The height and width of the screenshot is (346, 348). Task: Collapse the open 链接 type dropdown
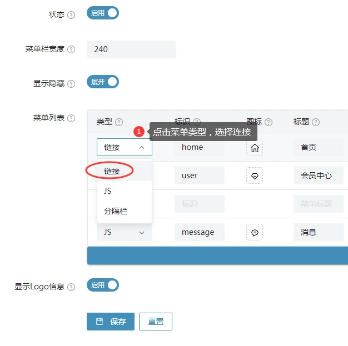click(125, 147)
